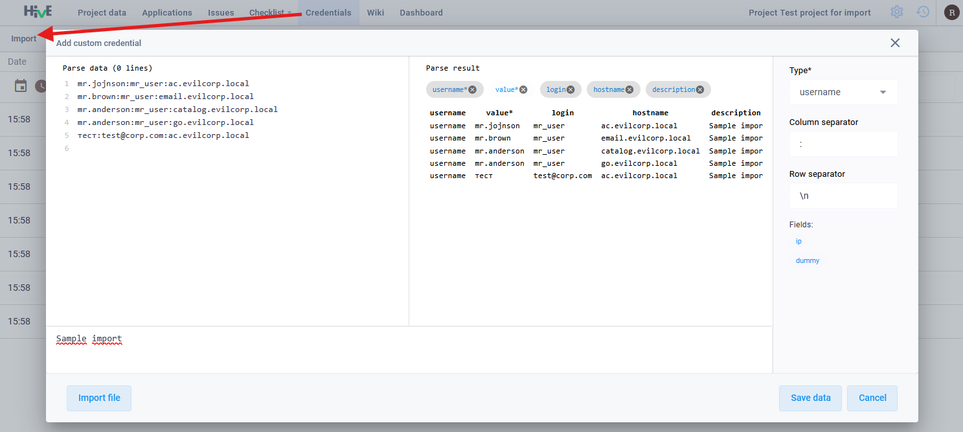Close the Add custom credential dialog
This screenshot has height=432, width=963.
[895, 43]
